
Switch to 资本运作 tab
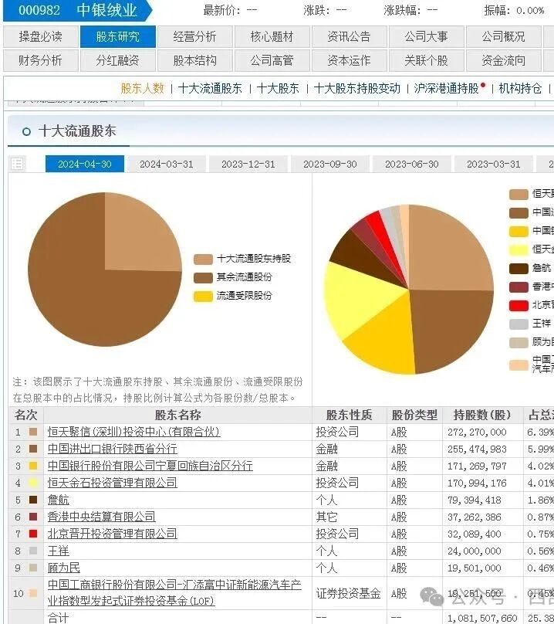[350, 60]
